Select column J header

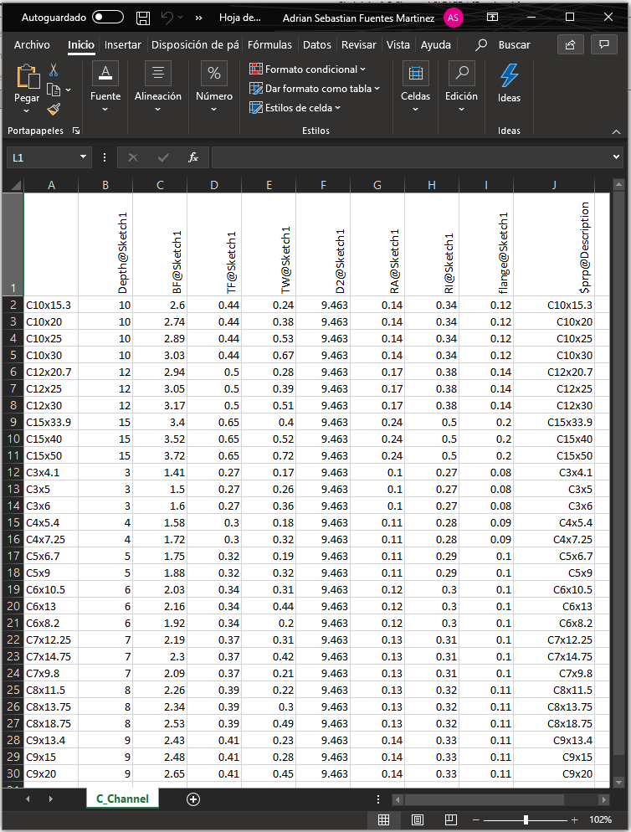pos(554,185)
